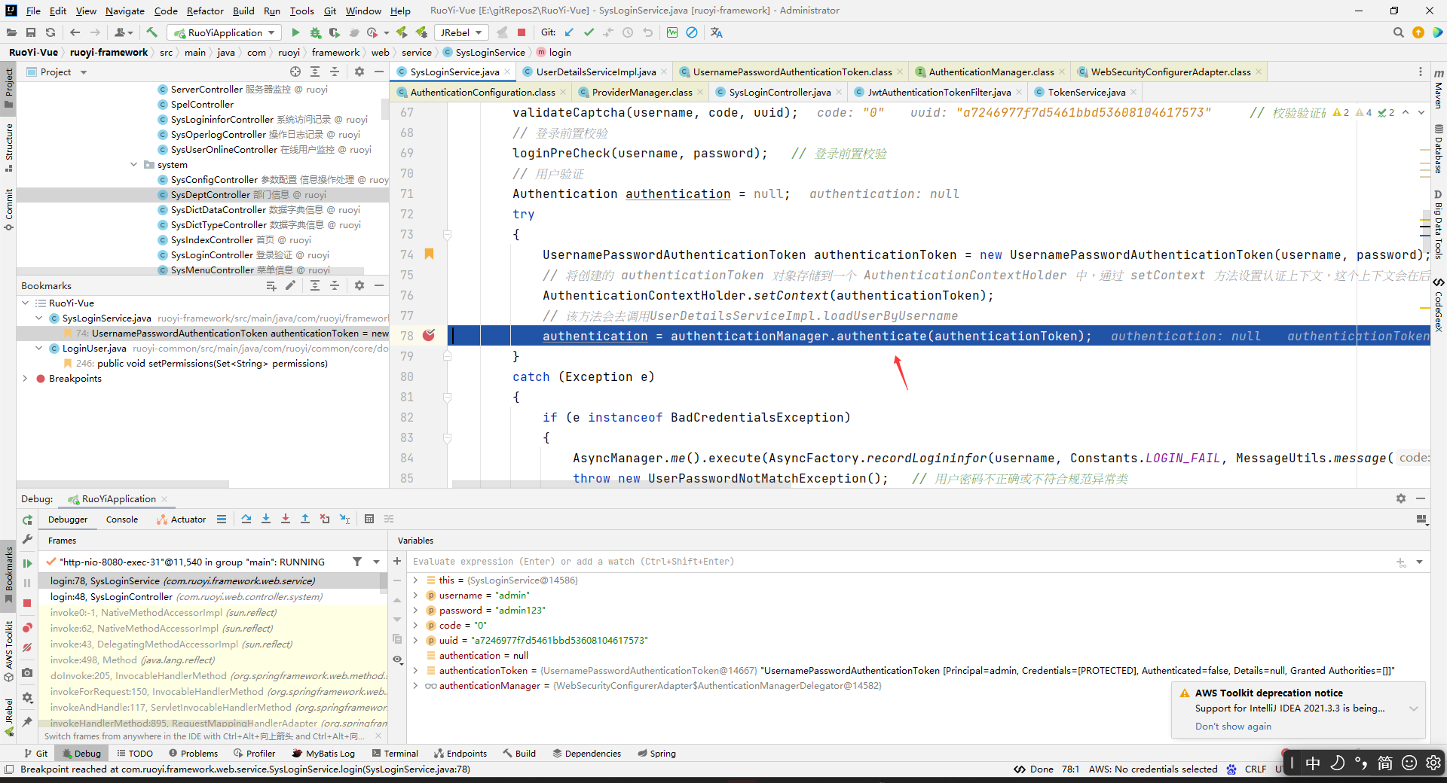This screenshot has width=1447, height=783.
Task: Toggle the thread frames filter funnel icon
Action: 357,562
